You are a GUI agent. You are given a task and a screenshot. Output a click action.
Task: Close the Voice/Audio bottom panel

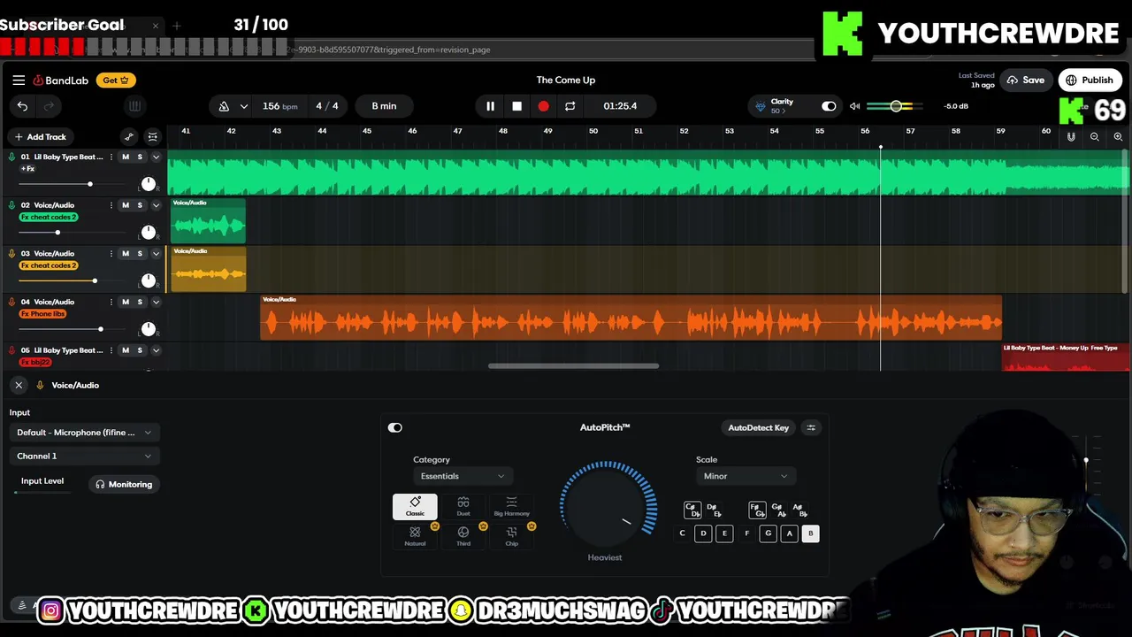point(19,385)
